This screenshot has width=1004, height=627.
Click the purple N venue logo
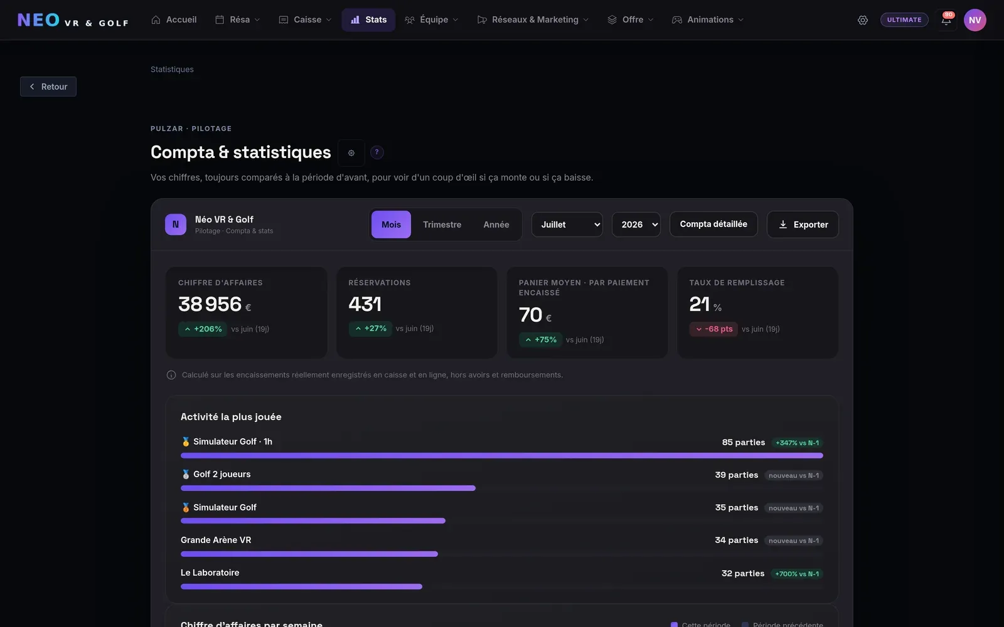coord(176,224)
